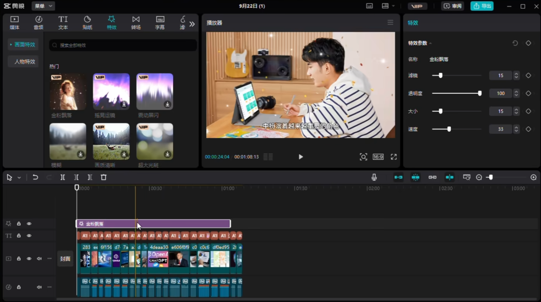Add keyframe for 速度 parameter
Screen dimensions: 541x302
tap(528, 129)
